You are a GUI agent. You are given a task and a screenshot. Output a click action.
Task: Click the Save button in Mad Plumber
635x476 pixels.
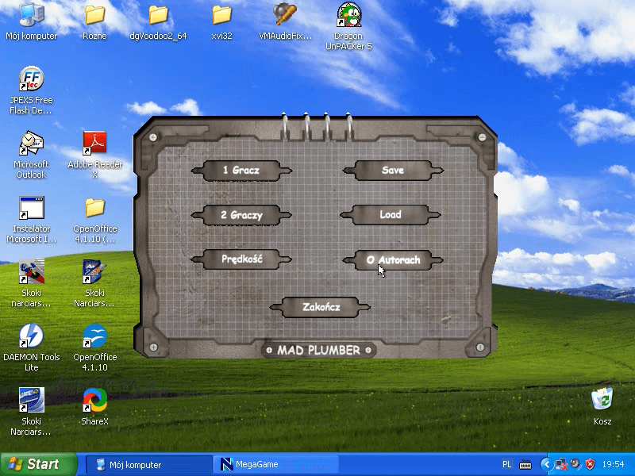coord(393,171)
